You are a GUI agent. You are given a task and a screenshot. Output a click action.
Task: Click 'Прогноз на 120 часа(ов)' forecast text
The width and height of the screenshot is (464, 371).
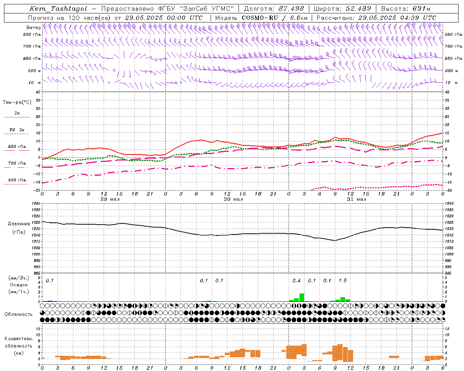coord(70,18)
